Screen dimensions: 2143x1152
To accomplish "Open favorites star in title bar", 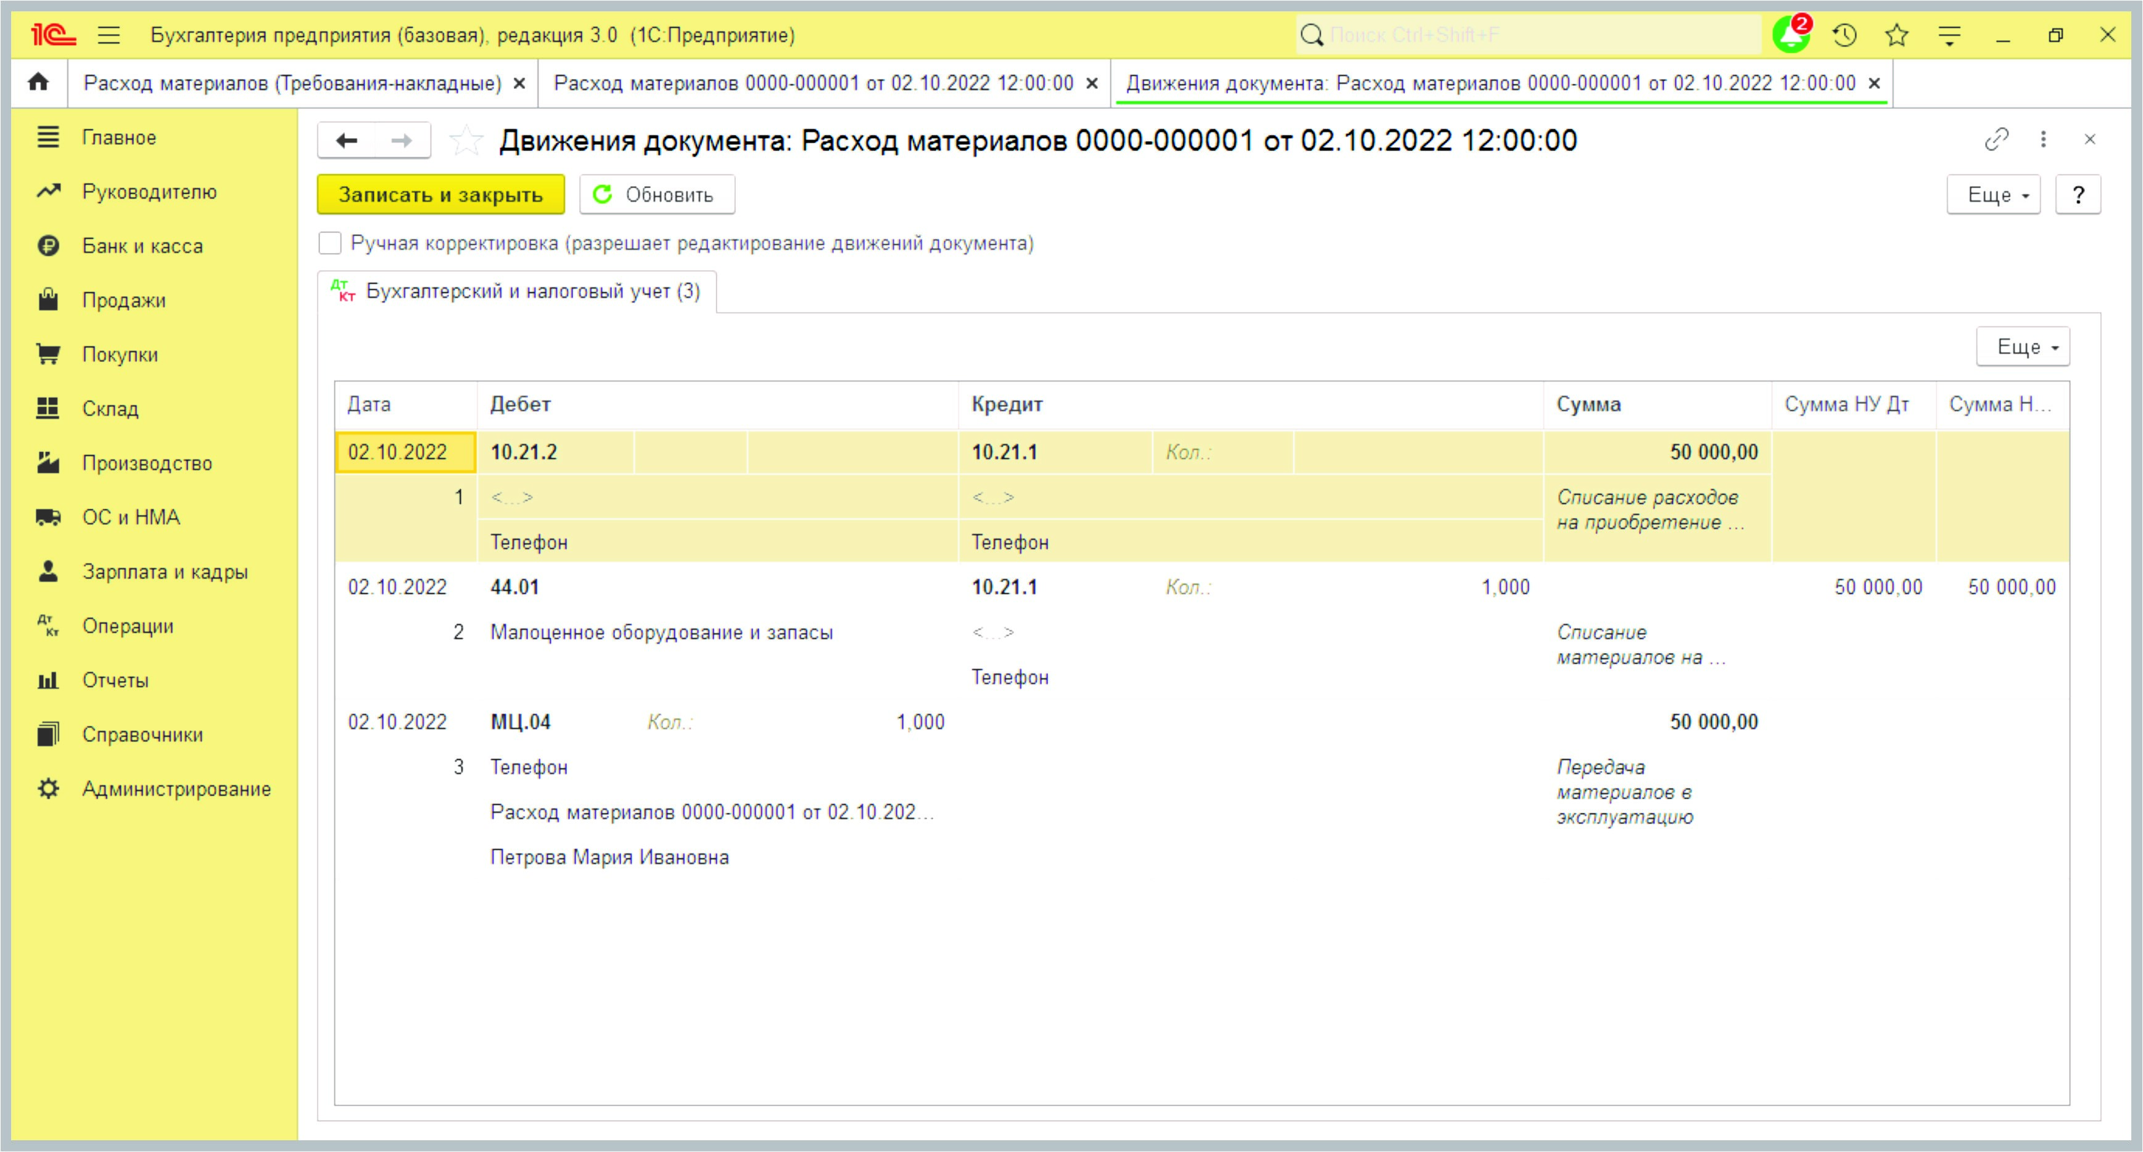I will [x=1897, y=35].
